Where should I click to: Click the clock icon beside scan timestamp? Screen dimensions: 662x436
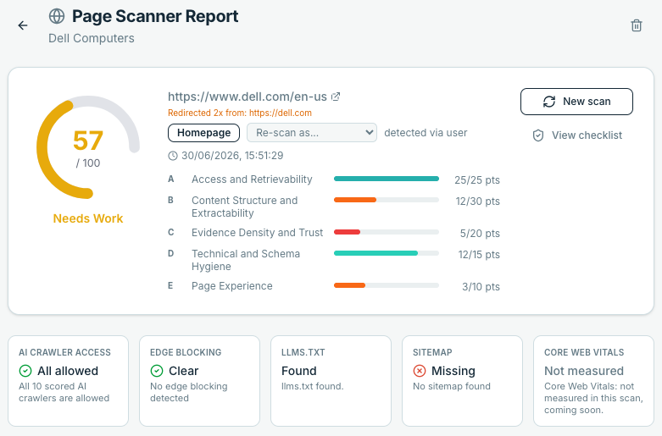click(173, 156)
